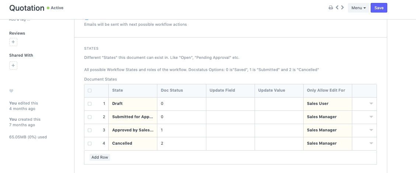The height and width of the screenshot is (173, 416).
Task: Toggle select-all checkbox in table header
Action: tap(90, 91)
